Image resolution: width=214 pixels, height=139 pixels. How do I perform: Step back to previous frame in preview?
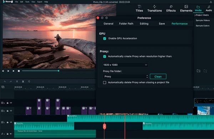click(3, 71)
